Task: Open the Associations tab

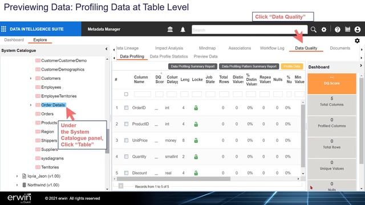Action: point(240,48)
